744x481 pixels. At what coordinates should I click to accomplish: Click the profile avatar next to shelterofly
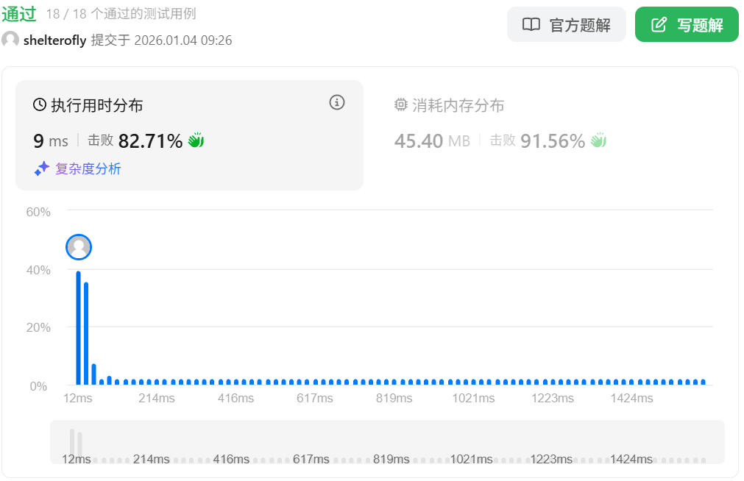pos(10,40)
